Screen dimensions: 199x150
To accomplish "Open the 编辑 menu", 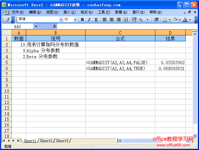I will pyautogui.click(x=35, y=12).
